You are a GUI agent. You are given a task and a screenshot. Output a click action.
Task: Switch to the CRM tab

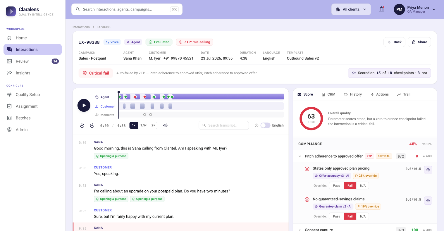coord(328,94)
